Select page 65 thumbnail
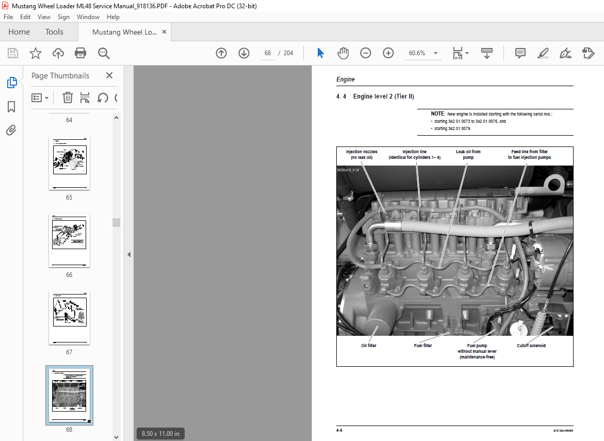 coord(69,164)
